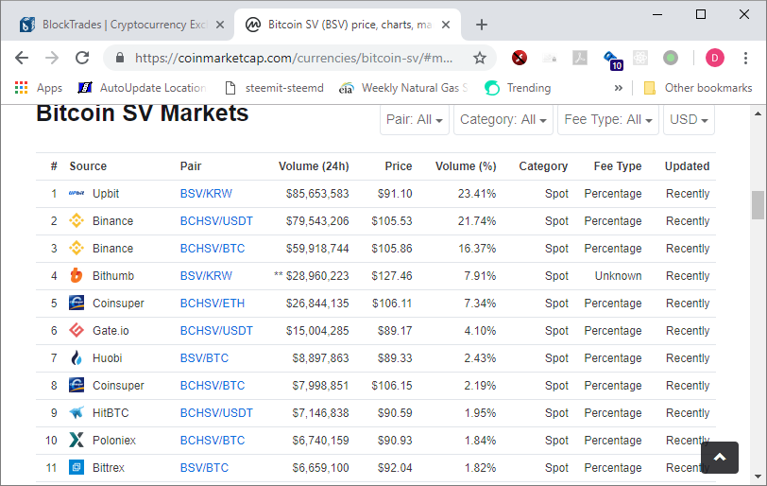The height and width of the screenshot is (486, 767).
Task: Click the red blocked extension icon
Action: [519, 58]
